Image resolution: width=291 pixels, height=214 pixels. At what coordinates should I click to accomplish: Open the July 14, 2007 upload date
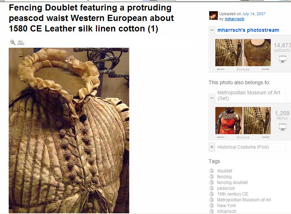coord(253,14)
